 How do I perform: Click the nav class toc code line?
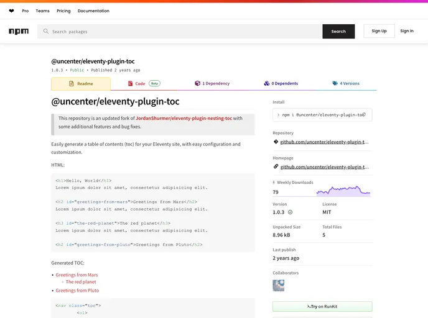(78, 306)
